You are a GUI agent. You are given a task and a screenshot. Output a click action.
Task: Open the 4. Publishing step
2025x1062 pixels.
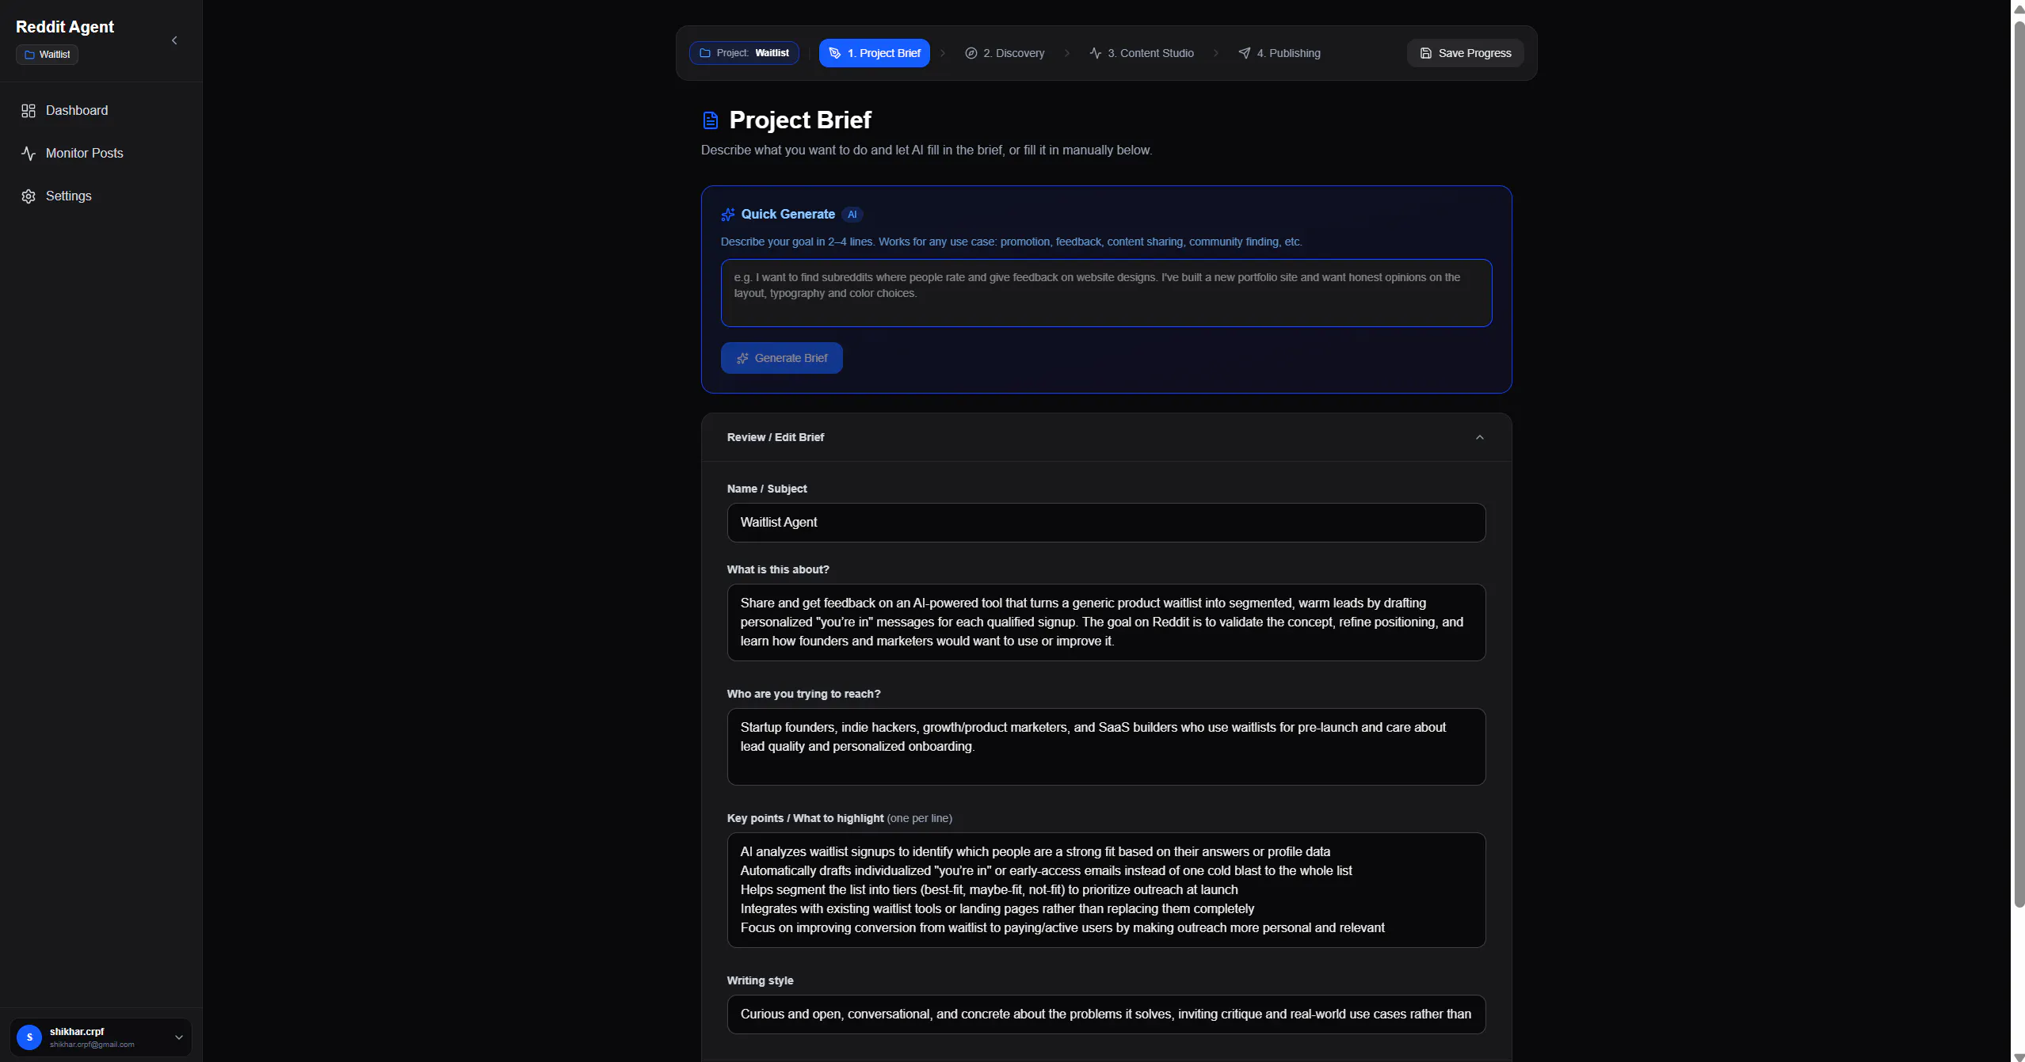[x=1279, y=53]
